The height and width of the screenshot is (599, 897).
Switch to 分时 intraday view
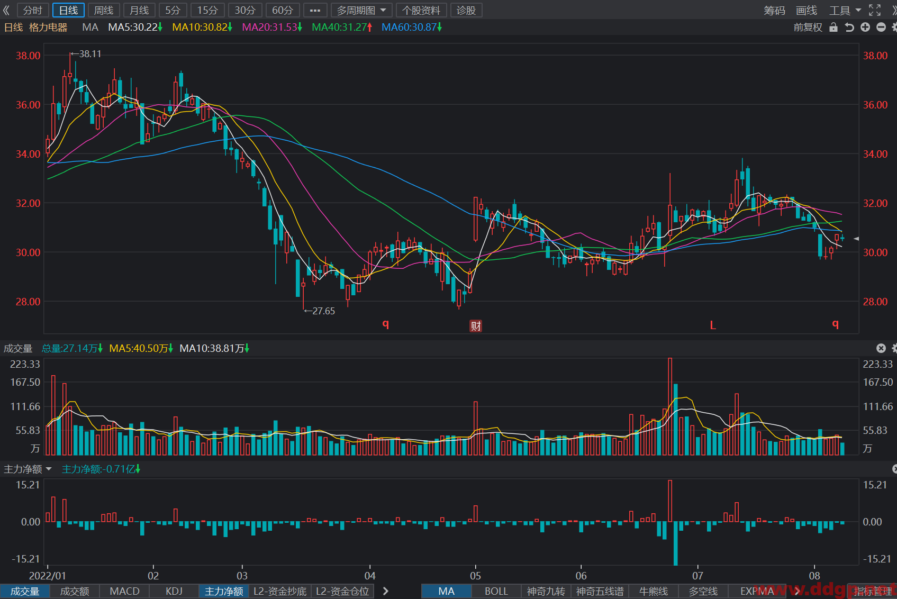[33, 10]
